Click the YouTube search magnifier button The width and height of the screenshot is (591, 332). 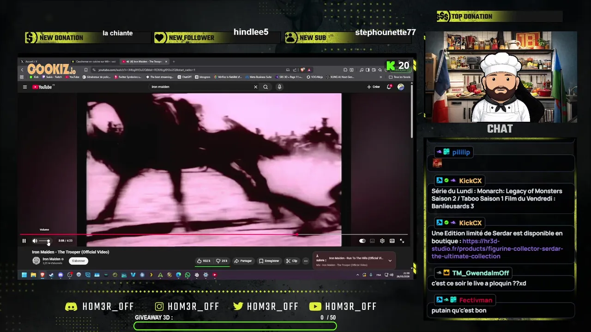click(x=265, y=87)
